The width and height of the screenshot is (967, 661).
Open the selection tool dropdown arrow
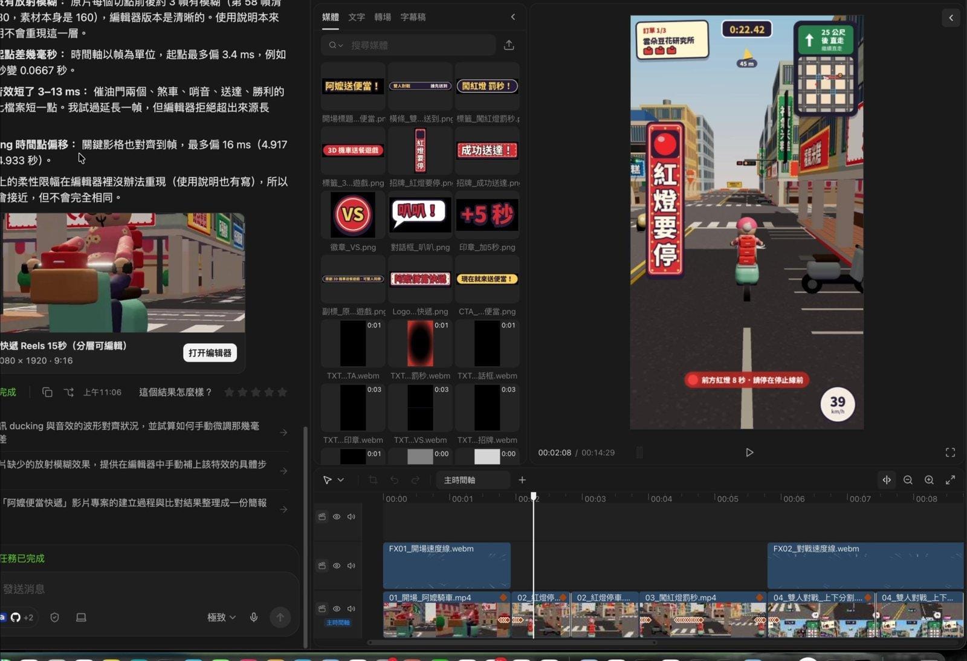click(x=341, y=480)
